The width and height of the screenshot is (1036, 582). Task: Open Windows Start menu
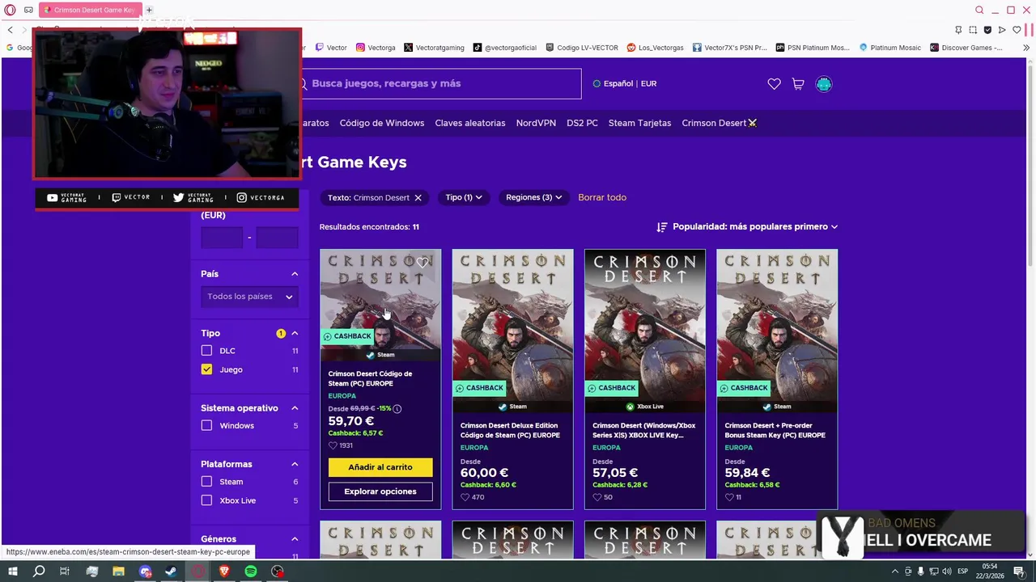(13, 571)
